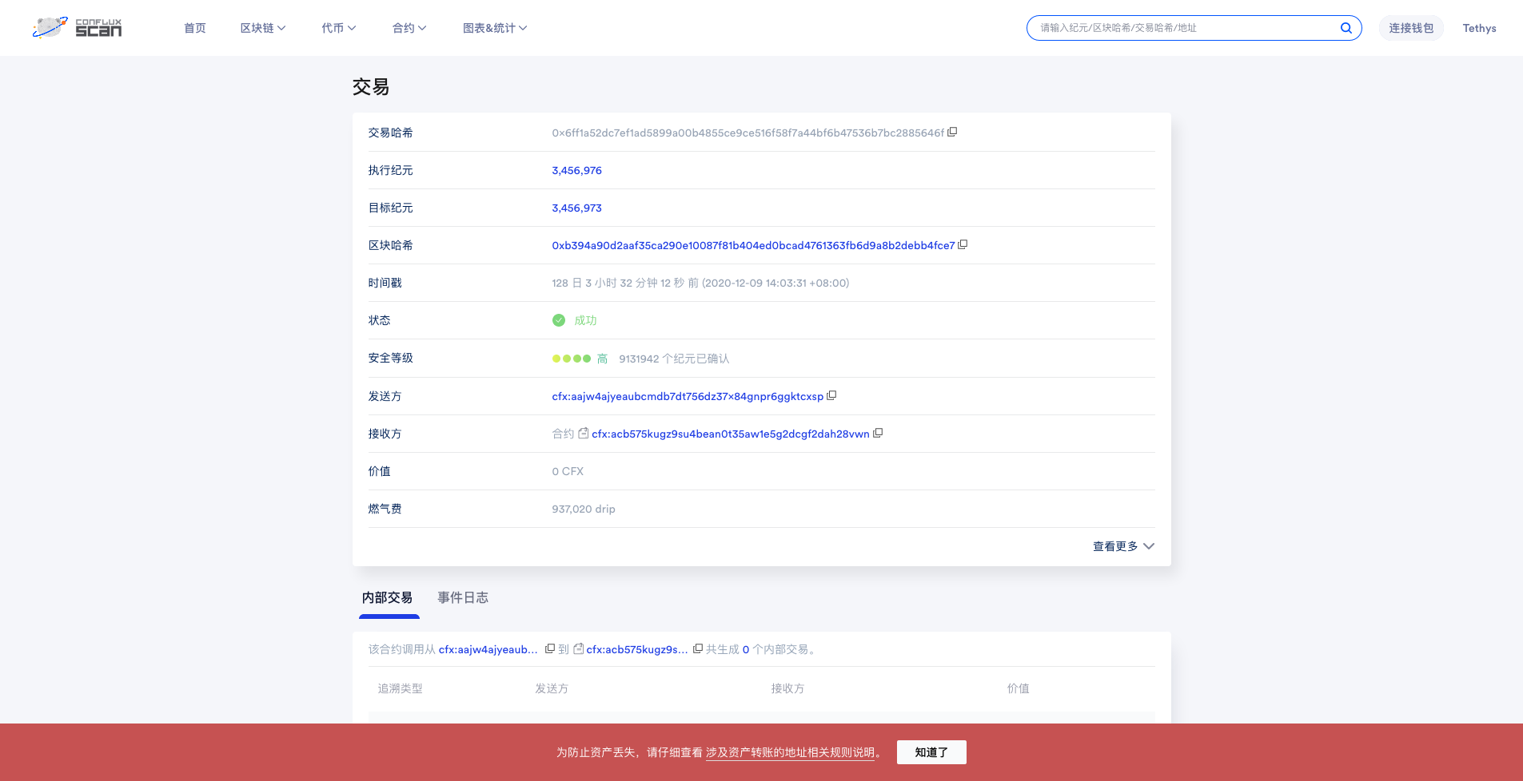Viewport: 1523px width, 781px height.
Task: Focus the epoch/hash/address search field
Action: 1183,28
